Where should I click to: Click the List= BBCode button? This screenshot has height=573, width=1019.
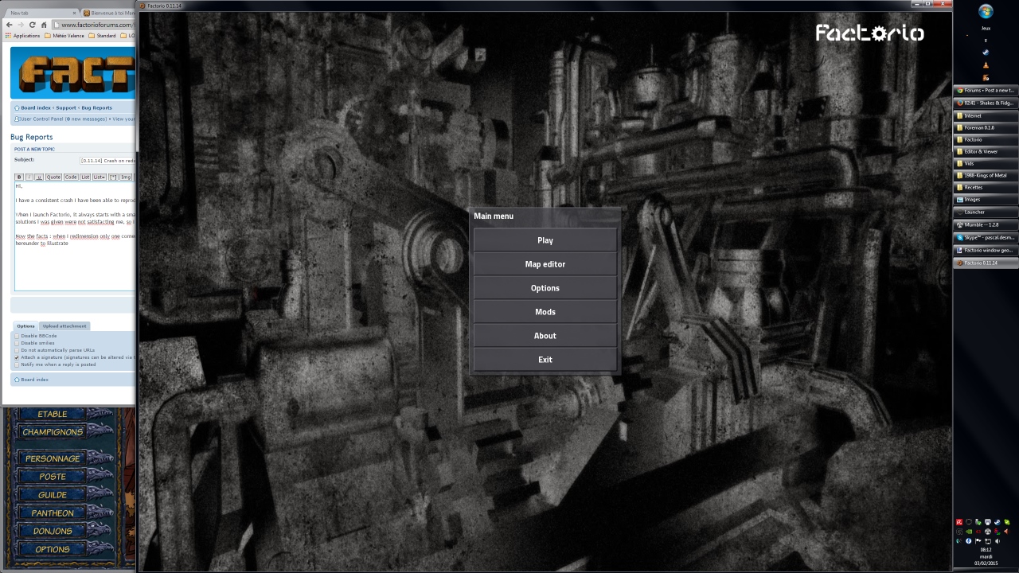tap(100, 177)
